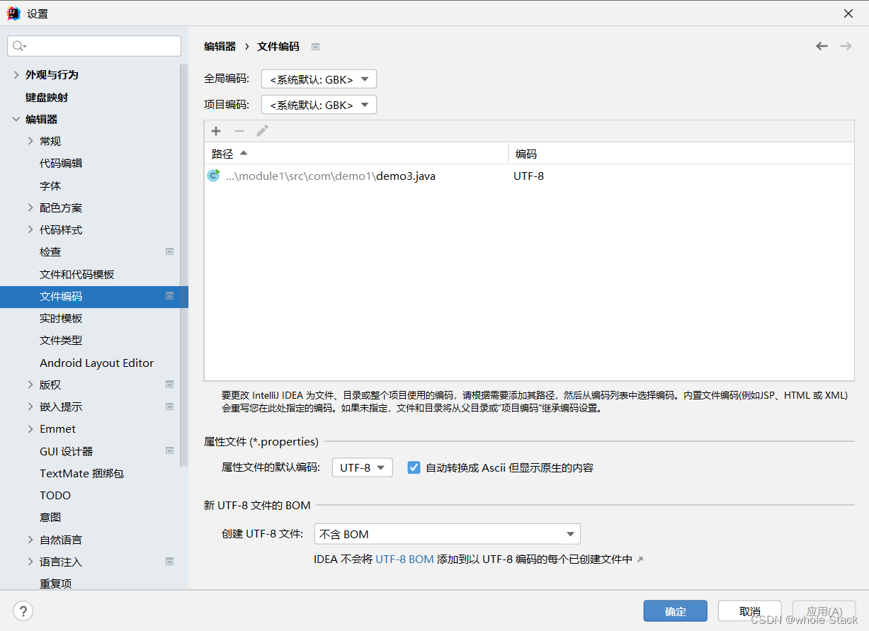Viewport: 869px width, 631px height.
Task: Click the IntelliJ IDEA logo in the title bar
Action: point(13,13)
